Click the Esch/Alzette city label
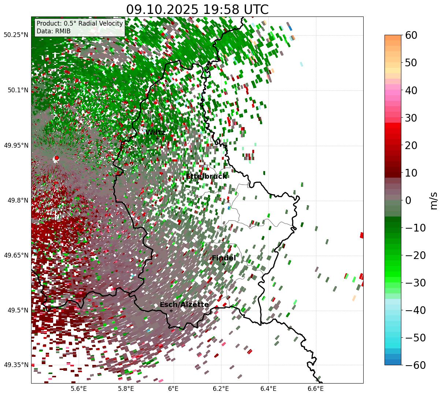Screen dimensions: 442x396 [x=184, y=304]
